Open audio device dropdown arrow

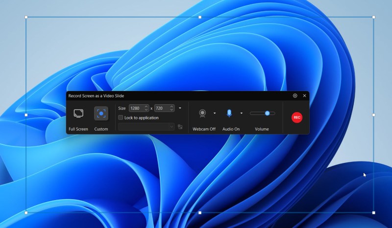[241, 113]
